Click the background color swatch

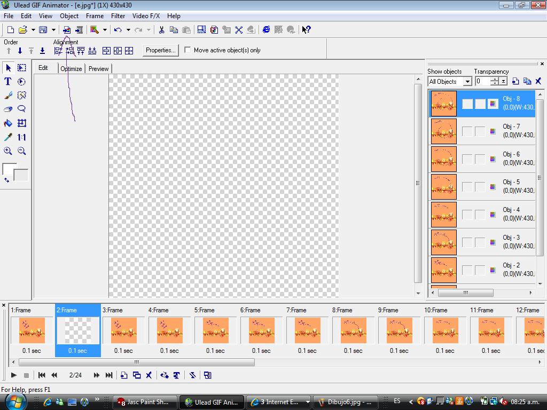(22, 175)
